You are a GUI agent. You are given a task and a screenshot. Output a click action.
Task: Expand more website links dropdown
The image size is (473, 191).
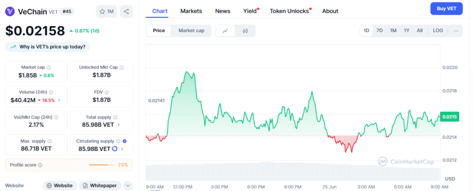tap(128, 185)
